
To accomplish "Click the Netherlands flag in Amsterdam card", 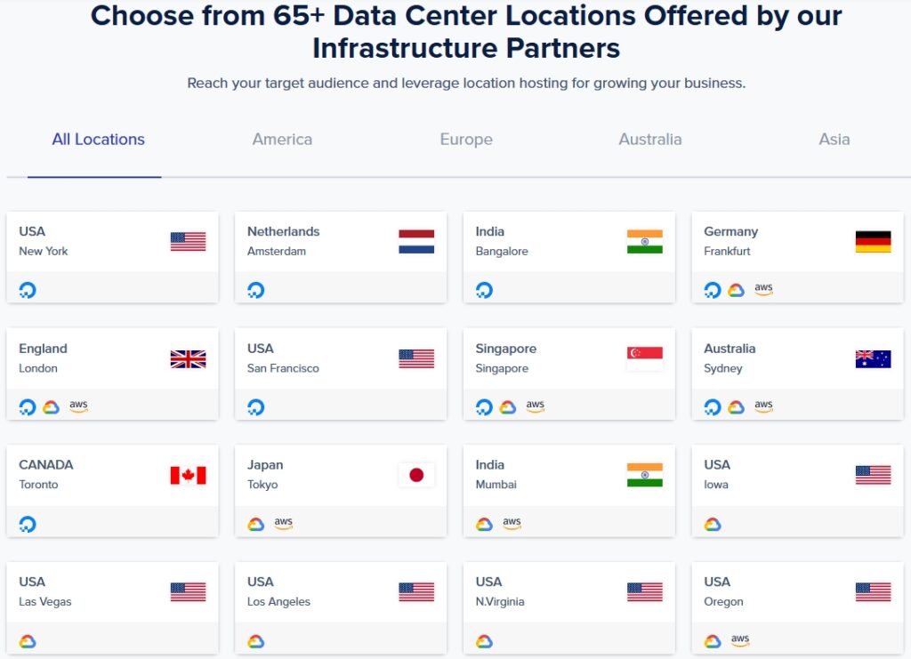I will 416,242.
